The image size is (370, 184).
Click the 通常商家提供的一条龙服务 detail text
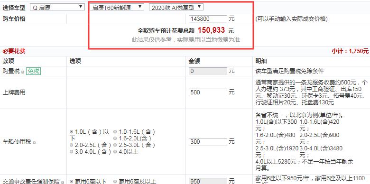[x=312, y=92]
